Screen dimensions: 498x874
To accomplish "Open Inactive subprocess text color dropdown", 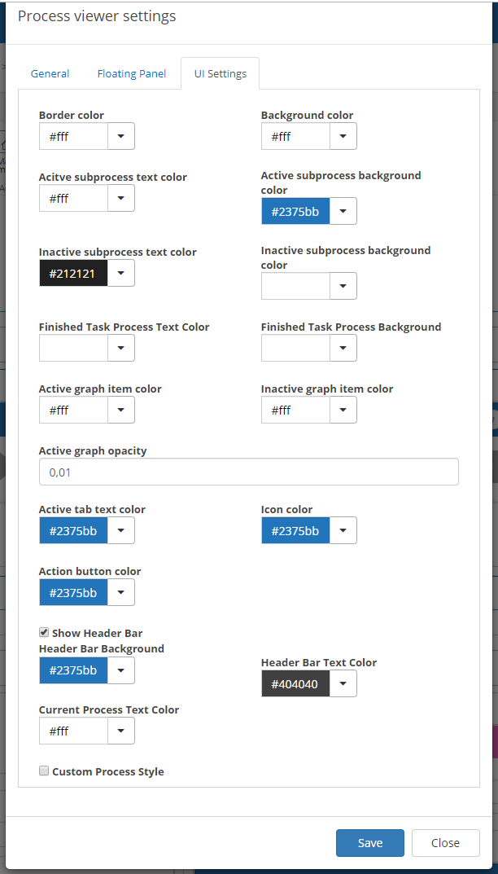I will 121,273.
